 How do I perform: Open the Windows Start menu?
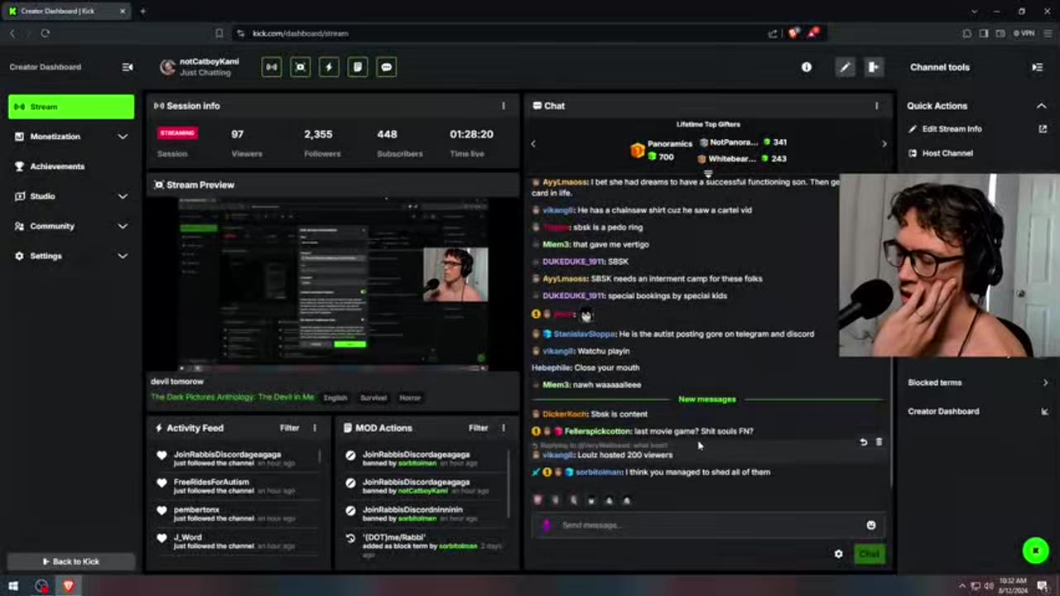point(13,586)
